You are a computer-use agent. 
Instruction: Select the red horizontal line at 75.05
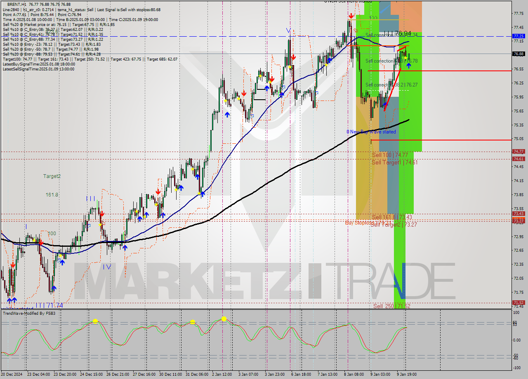click(x=441, y=140)
